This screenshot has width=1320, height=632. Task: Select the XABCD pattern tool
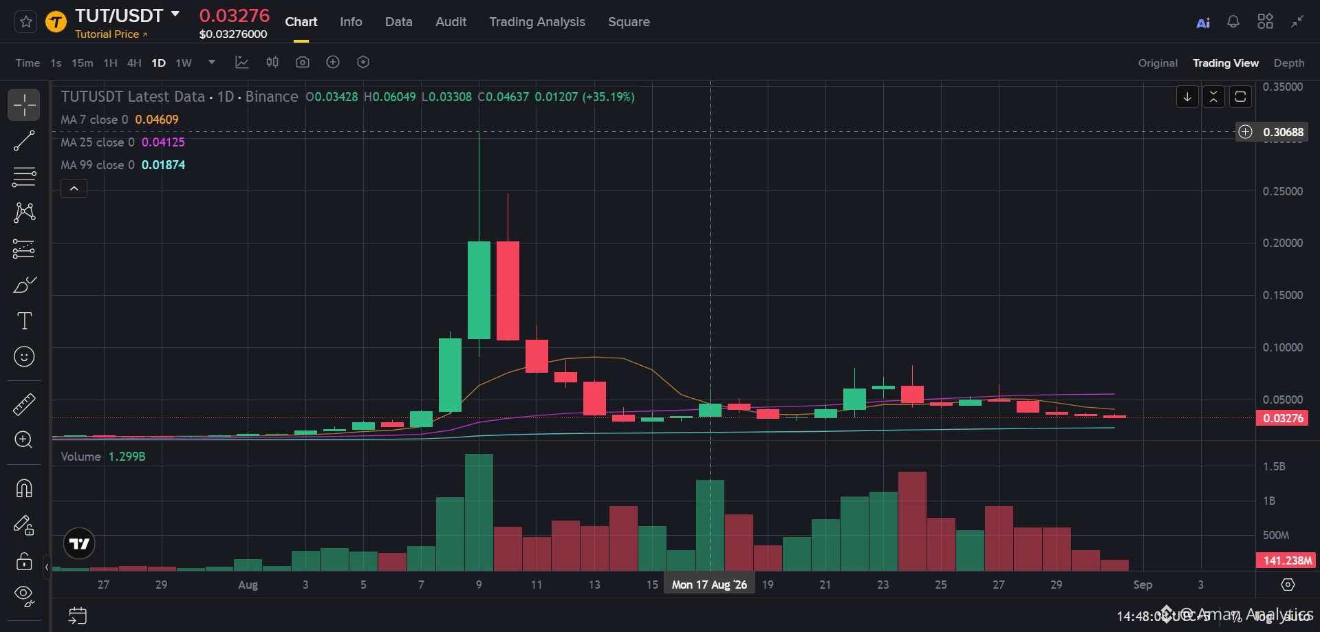24,213
